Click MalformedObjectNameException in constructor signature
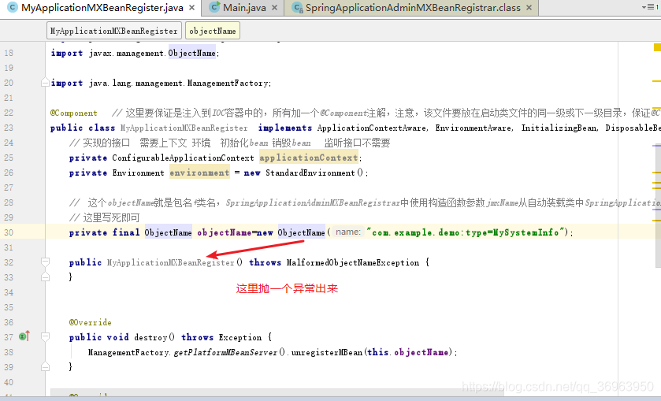The image size is (661, 401). point(353,262)
